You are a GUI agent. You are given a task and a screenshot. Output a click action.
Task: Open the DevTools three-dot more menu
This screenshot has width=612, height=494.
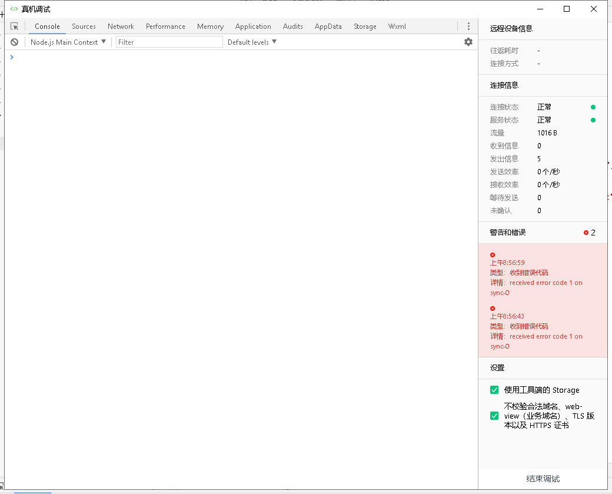468,26
